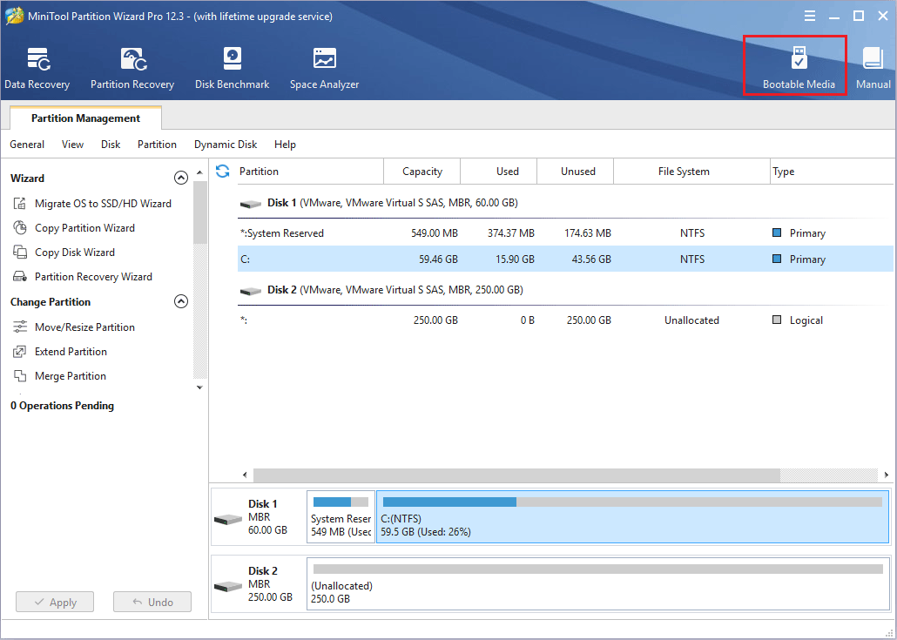Open Space Analyzer tool
Image resolution: width=897 pixels, height=640 pixels.
coord(324,69)
